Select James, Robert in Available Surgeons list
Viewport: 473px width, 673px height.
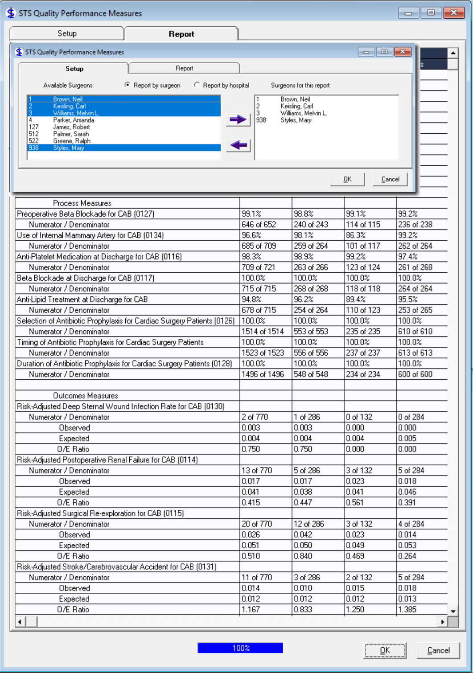point(124,127)
